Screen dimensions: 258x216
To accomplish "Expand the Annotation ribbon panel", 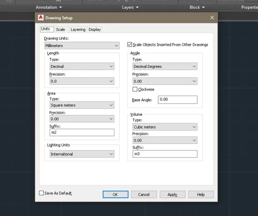I will 49,7.
